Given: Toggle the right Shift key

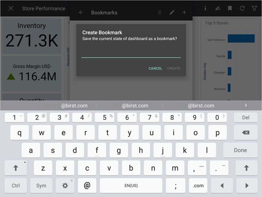Looking at the screenshot, I should coord(246,168).
